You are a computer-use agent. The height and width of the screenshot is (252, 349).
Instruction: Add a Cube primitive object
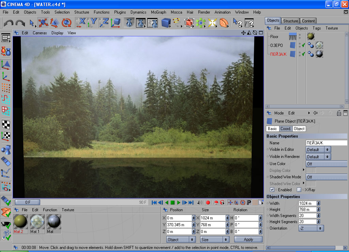tap(166, 23)
